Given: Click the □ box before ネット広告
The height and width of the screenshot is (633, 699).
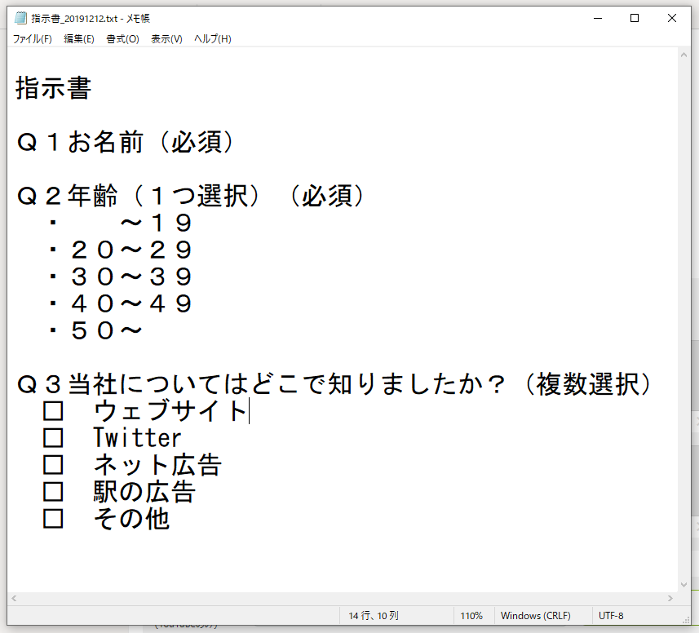Looking at the screenshot, I should pyautogui.click(x=53, y=465).
